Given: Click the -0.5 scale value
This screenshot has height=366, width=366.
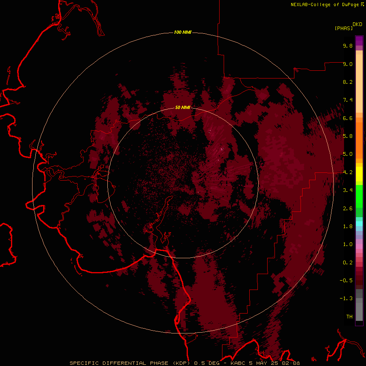Looking at the screenshot, I should pyautogui.click(x=346, y=281).
